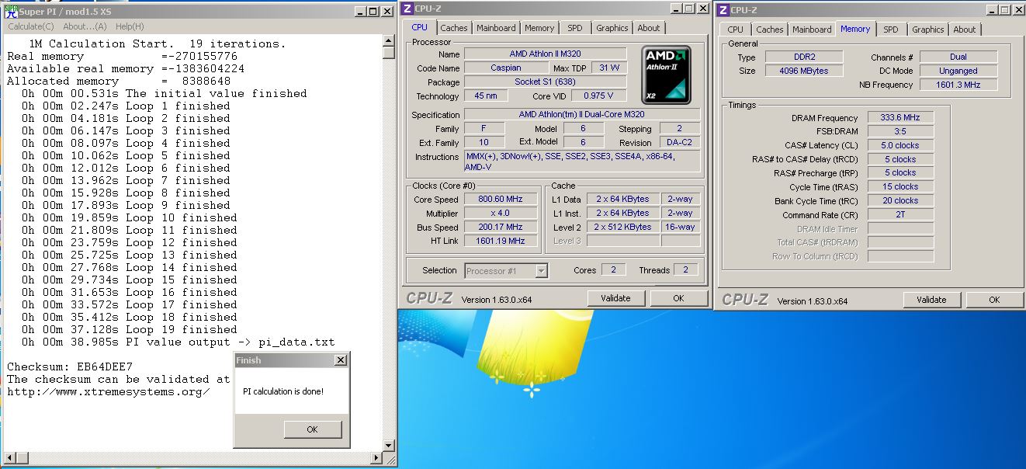Click the Channels # value Dual
Image resolution: width=1026 pixels, height=469 pixels.
tap(959, 57)
